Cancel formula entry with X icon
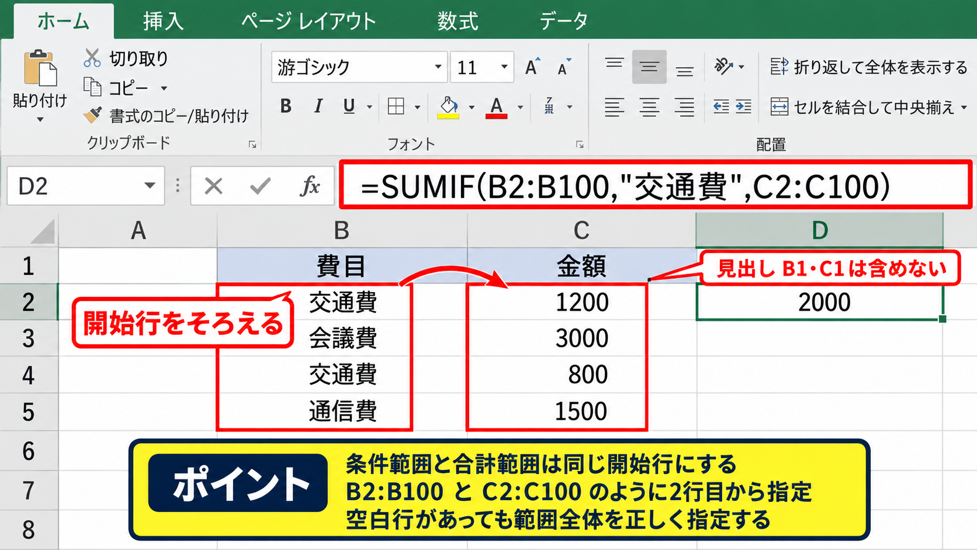 [x=213, y=186]
